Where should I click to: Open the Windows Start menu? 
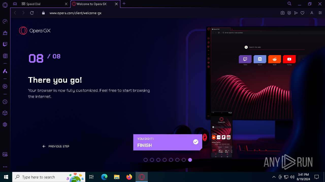pyautogui.click(x=6, y=177)
